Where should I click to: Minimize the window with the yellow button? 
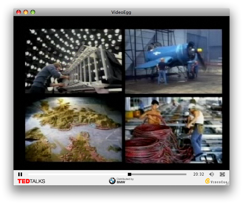pyautogui.click(x=26, y=13)
